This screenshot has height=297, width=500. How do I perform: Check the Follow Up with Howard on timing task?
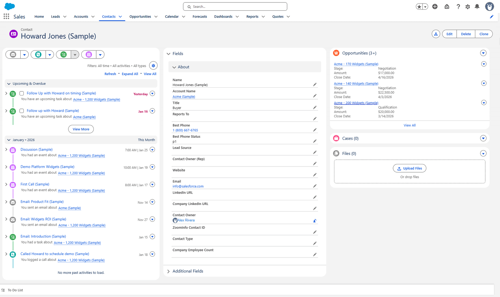click(x=22, y=93)
